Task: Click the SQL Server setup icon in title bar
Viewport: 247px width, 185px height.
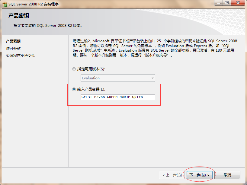Action: click(5, 4)
